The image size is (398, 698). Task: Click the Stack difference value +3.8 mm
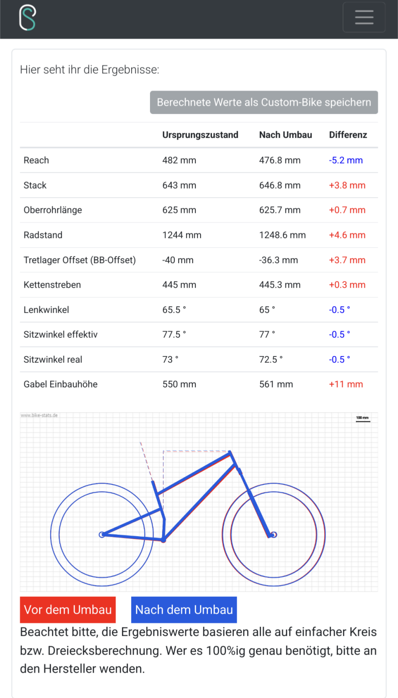tap(347, 185)
